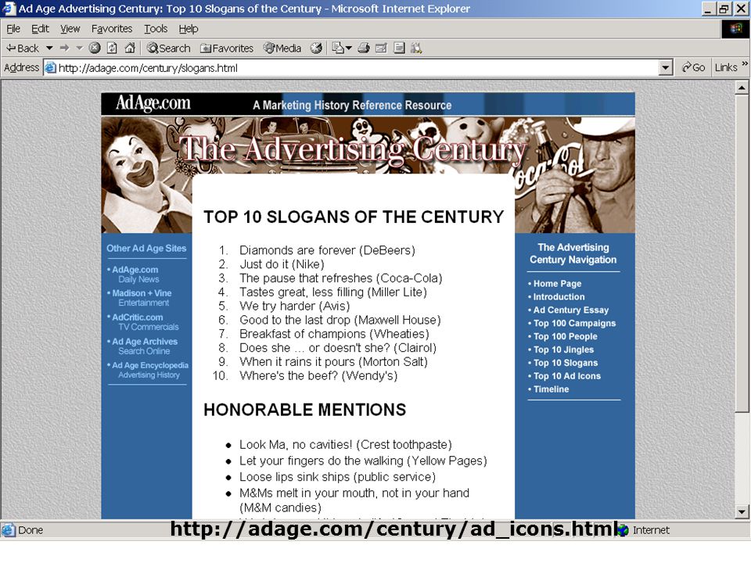The image size is (751, 563).
Task: Expand the Links toolbar chevron
Action: pos(745,63)
